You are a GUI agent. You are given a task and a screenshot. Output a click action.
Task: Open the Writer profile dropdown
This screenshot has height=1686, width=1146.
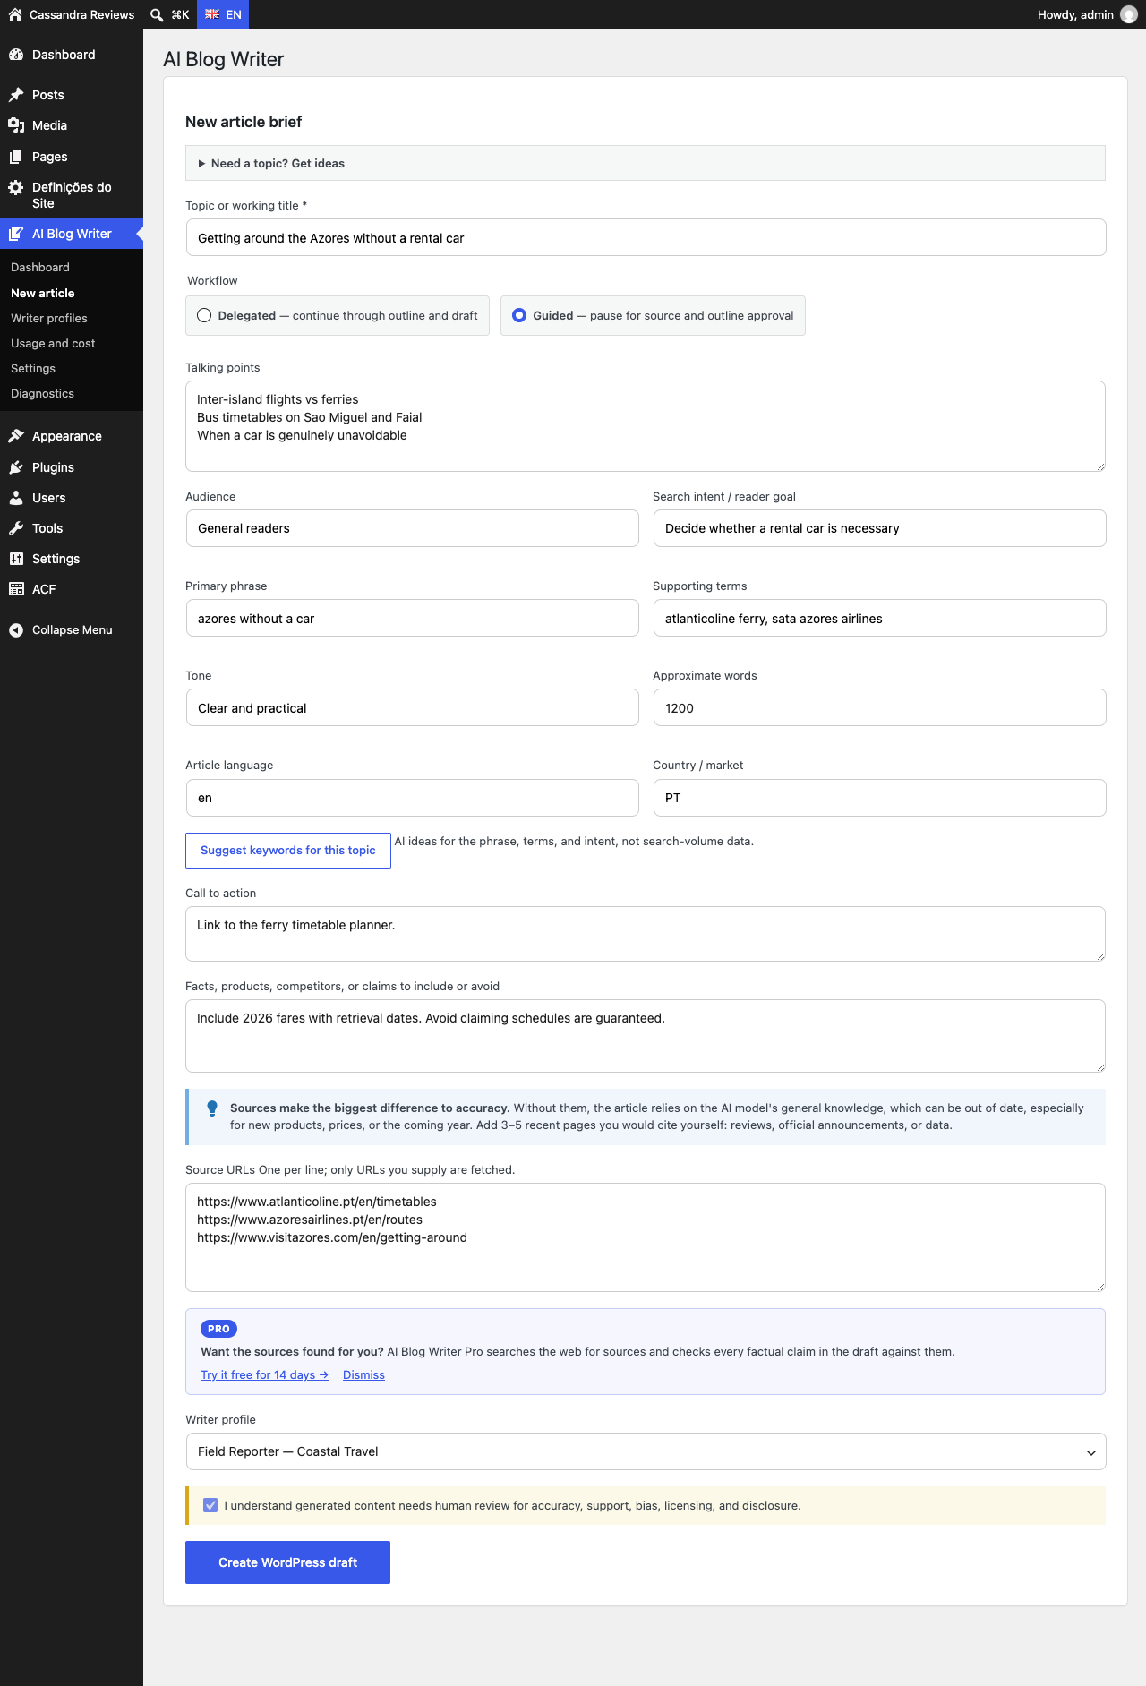pos(646,1451)
